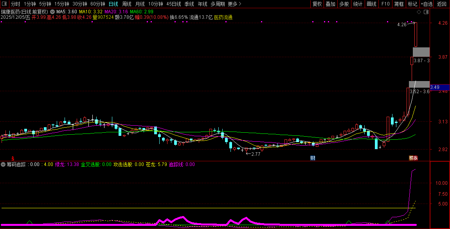The image size is (450, 229).
Task: Click the MA60: 2.99 indicator label
Action: 142,12
